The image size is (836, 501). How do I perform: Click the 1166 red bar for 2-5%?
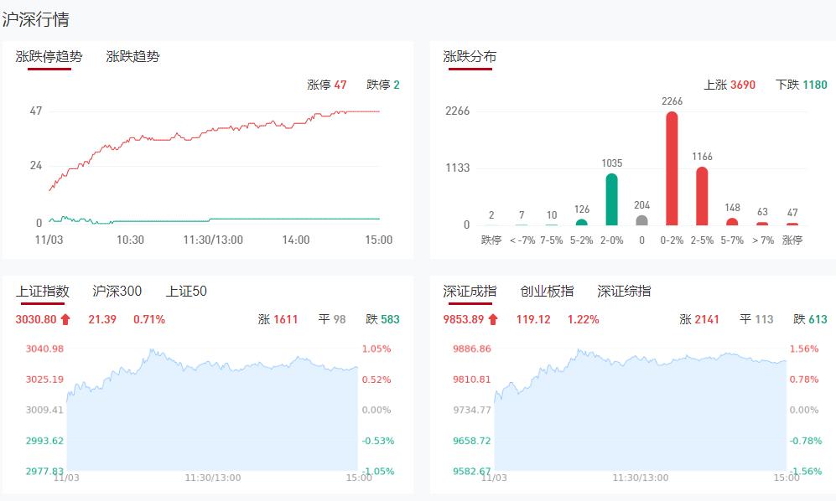702,196
